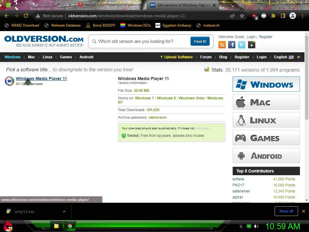The image size is (309, 232).
Task: Open the MEMZ Download bookmark
Action: [x=22, y=25]
